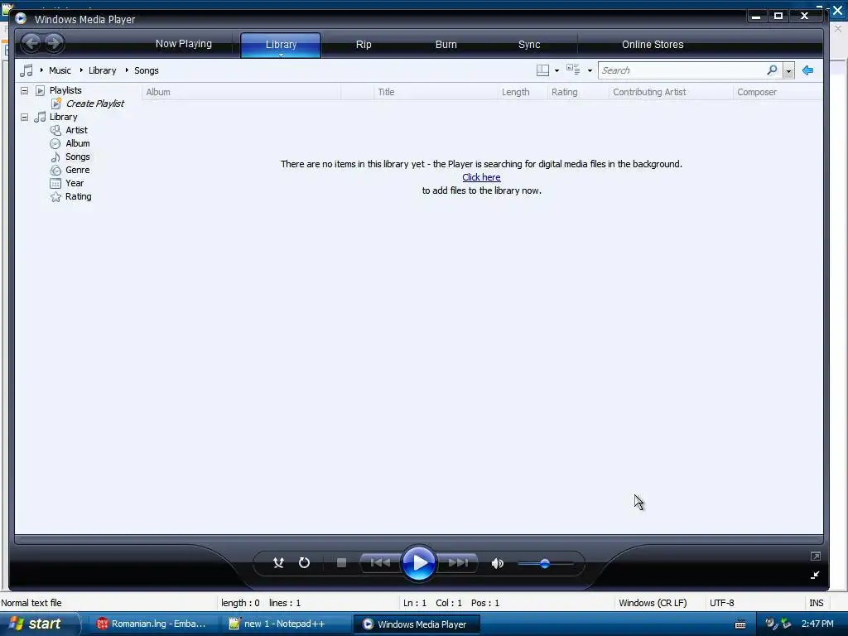This screenshot has height=636, width=848.
Task: Sort by the Album column header
Action: 241,92
